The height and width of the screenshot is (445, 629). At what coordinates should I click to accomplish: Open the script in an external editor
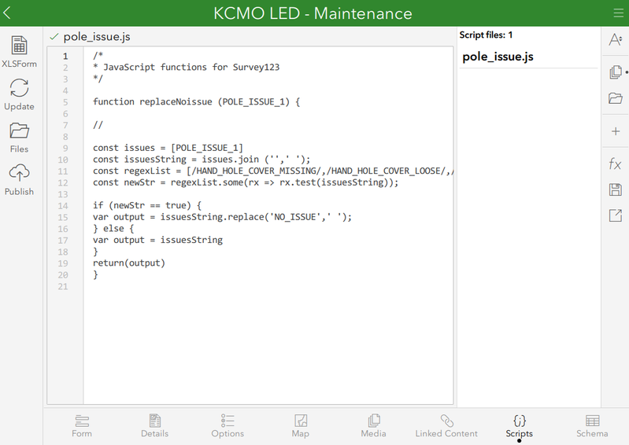pyautogui.click(x=616, y=215)
